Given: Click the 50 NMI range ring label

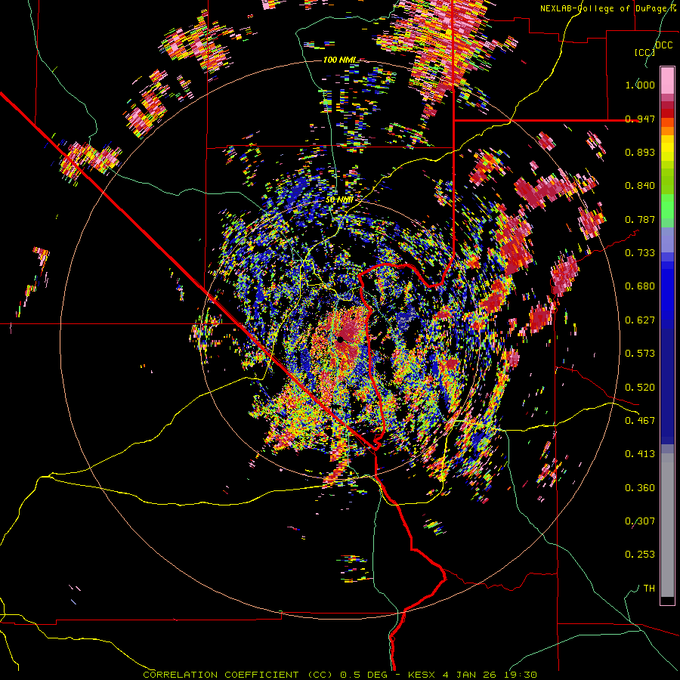Looking at the screenshot, I should [339, 200].
